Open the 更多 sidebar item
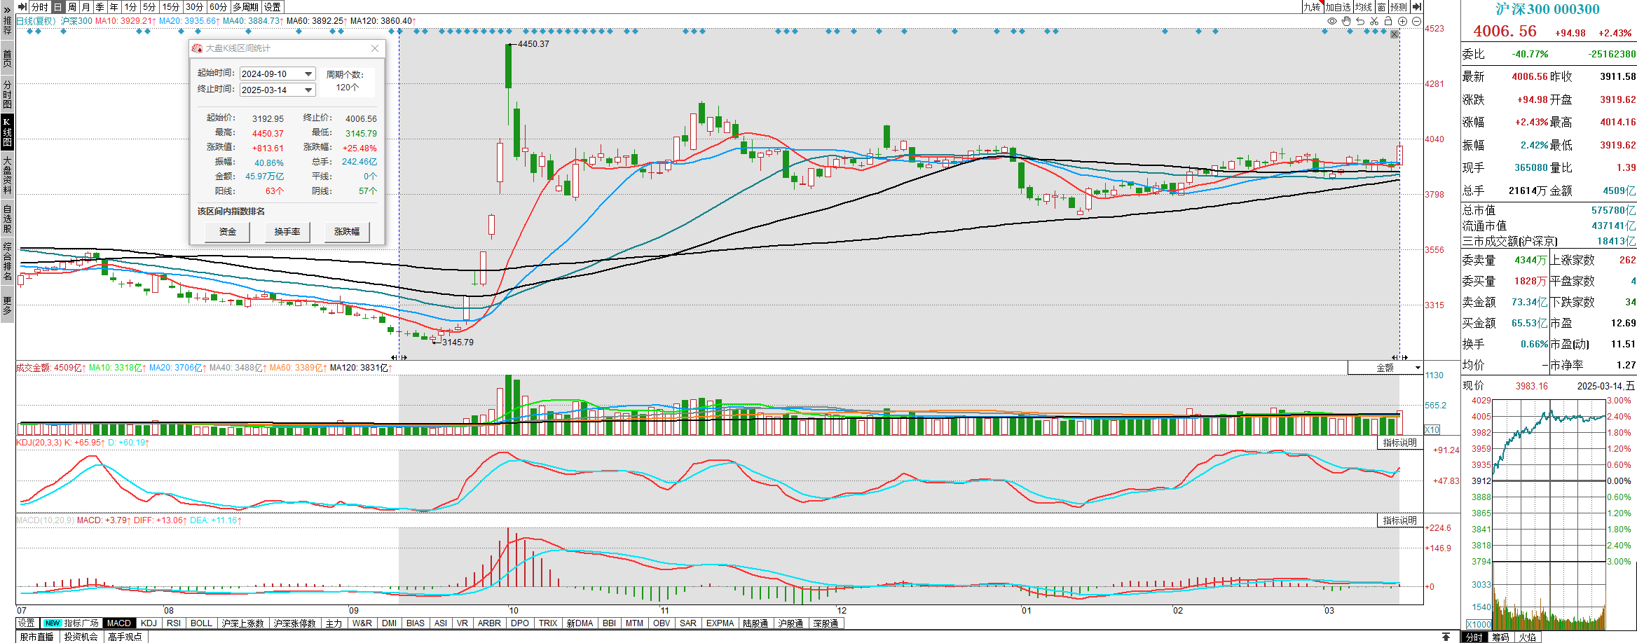The image size is (1637, 643). pos(7,305)
